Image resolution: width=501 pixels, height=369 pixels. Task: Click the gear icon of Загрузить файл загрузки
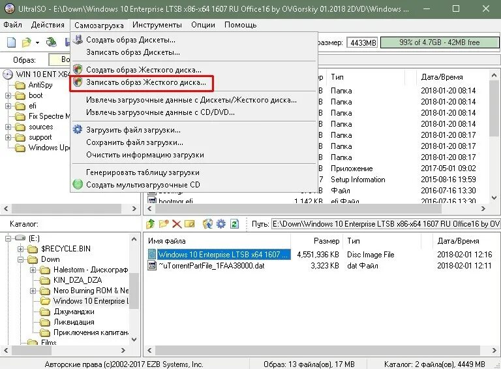click(x=78, y=129)
